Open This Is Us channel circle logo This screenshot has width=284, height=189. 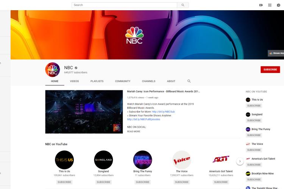tap(64, 160)
